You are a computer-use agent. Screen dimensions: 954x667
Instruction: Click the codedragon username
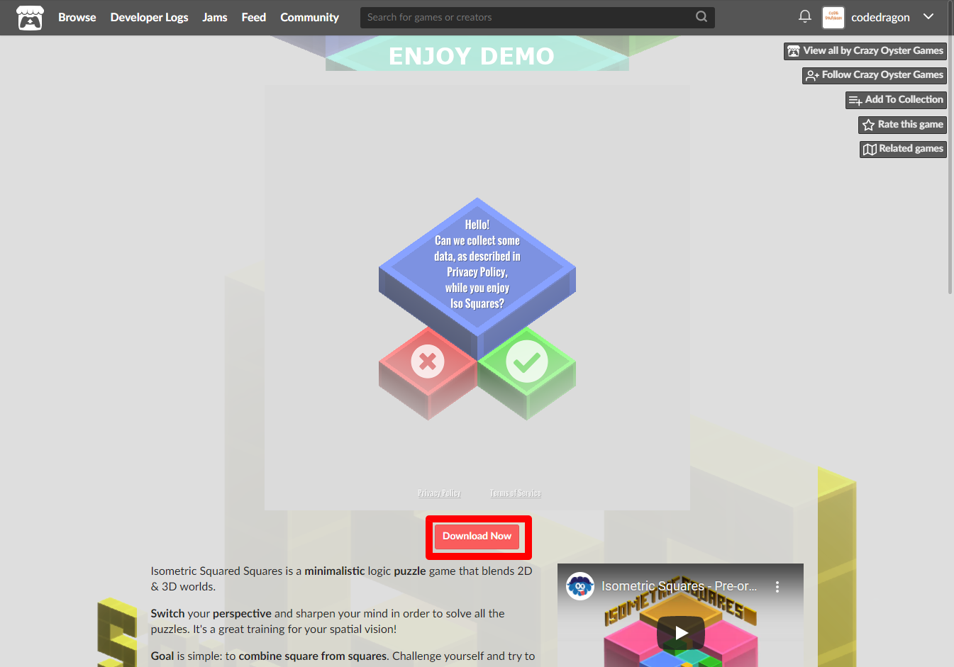[880, 18]
